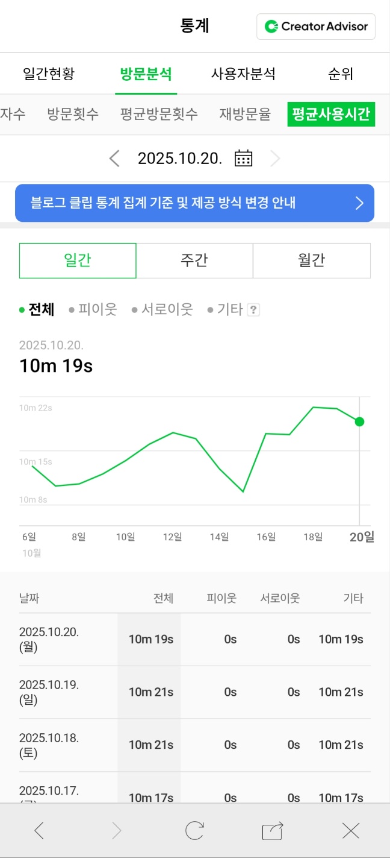The height and width of the screenshot is (858, 390).
Task: Tap the share icon in the bottom bar
Action: pos(272,830)
